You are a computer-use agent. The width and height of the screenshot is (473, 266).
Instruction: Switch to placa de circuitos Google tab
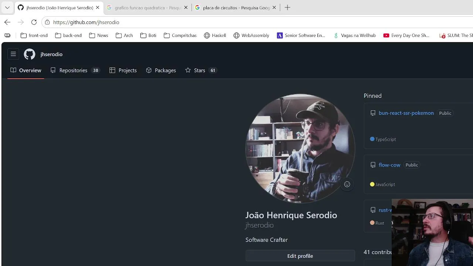[x=236, y=7]
